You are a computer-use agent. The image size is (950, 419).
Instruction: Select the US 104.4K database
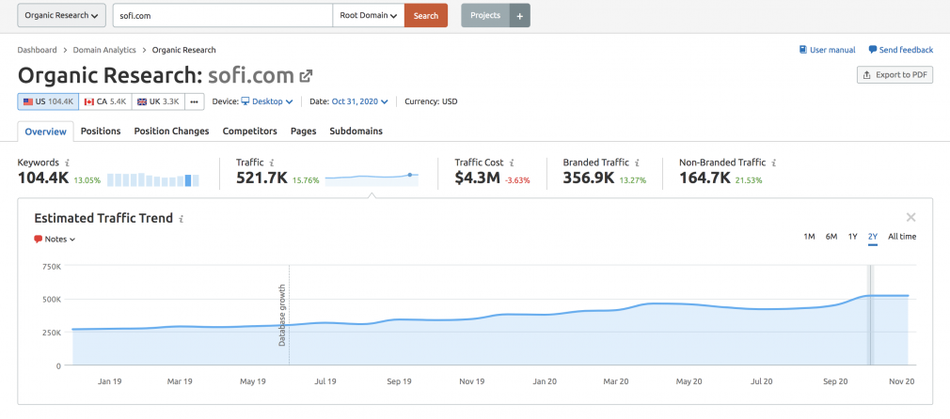(x=49, y=101)
